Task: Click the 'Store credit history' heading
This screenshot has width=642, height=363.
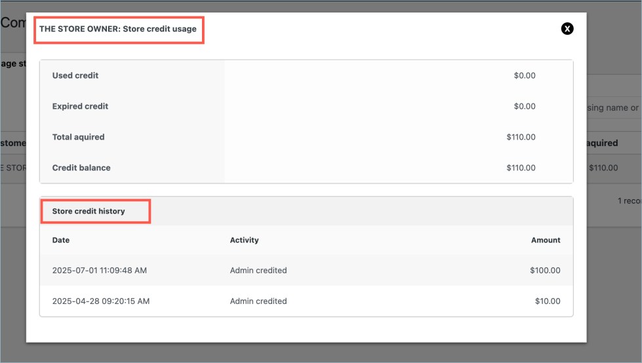Action: (x=89, y=211)
